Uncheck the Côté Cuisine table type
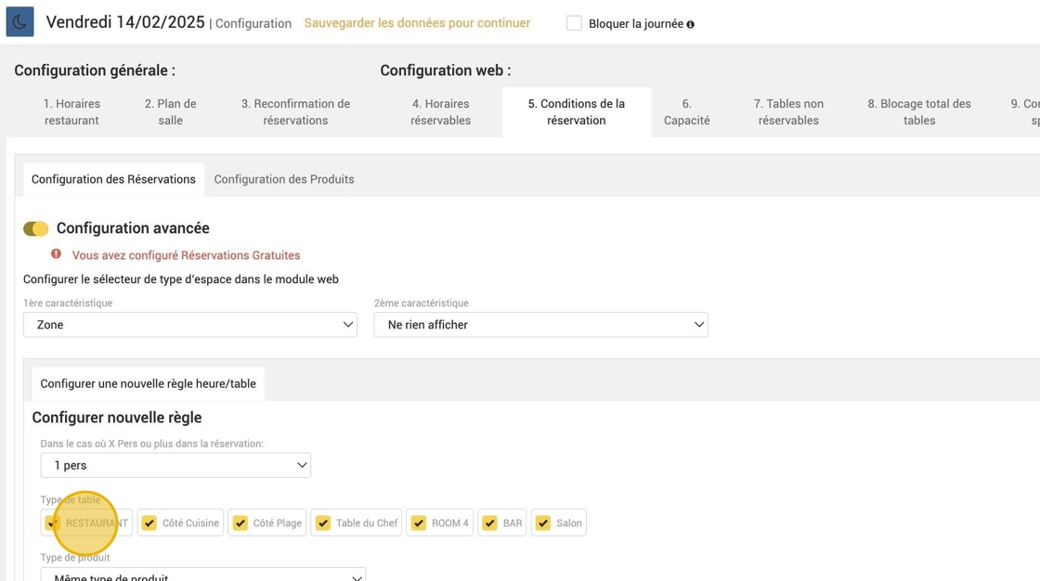Viewport: 1040px width, 581px height. (149, 523)
